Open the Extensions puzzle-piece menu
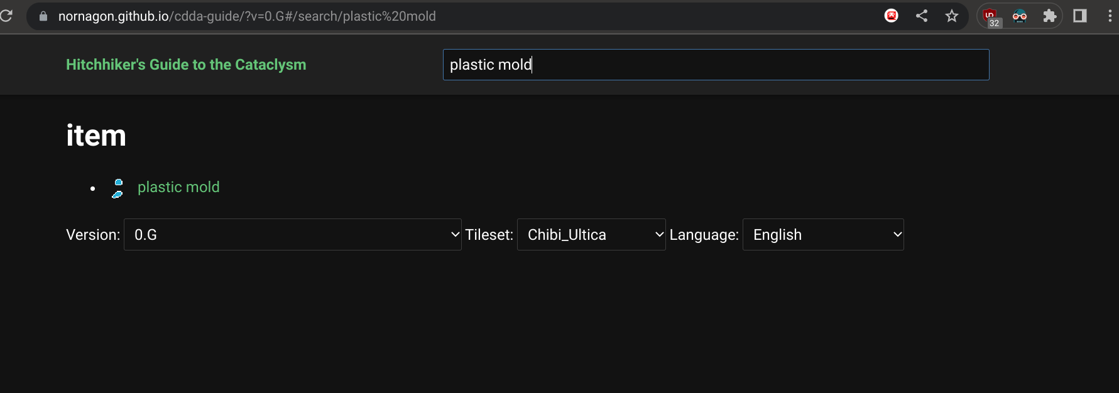This screenshot has height=393, width=1119. [1049, 16]
